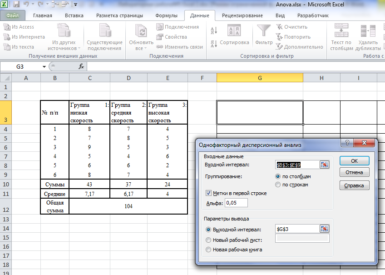
Task: Click Текст по столбцам
Action: (x=341, y=37)
